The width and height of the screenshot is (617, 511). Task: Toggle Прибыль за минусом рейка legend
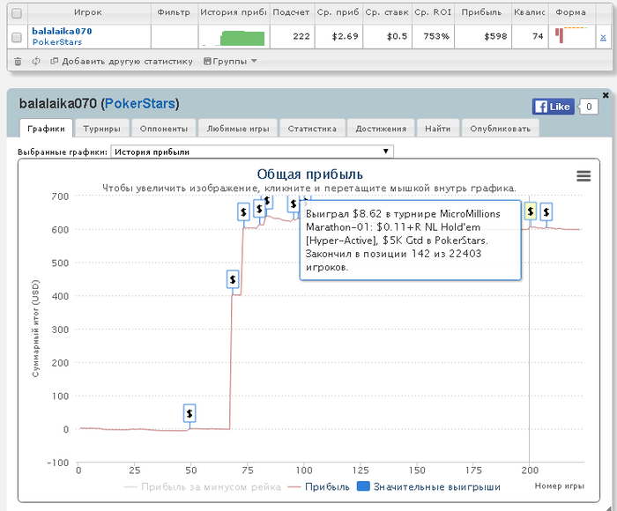click(x=203, y=487)
